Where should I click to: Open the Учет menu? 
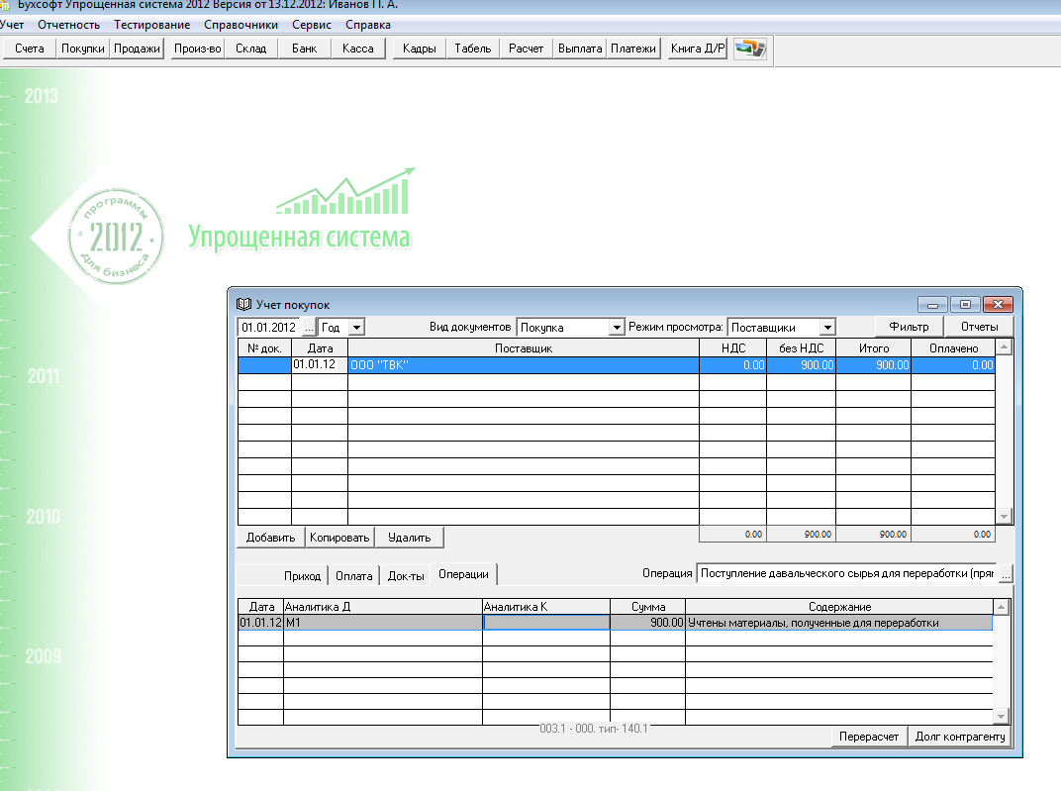tap(12, 25)
